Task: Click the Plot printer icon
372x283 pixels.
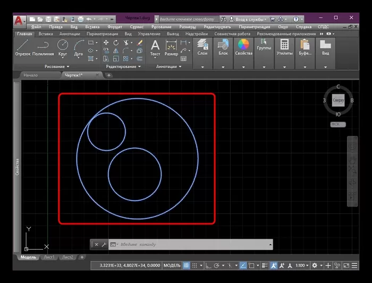Action: click(x=81, y=19)
